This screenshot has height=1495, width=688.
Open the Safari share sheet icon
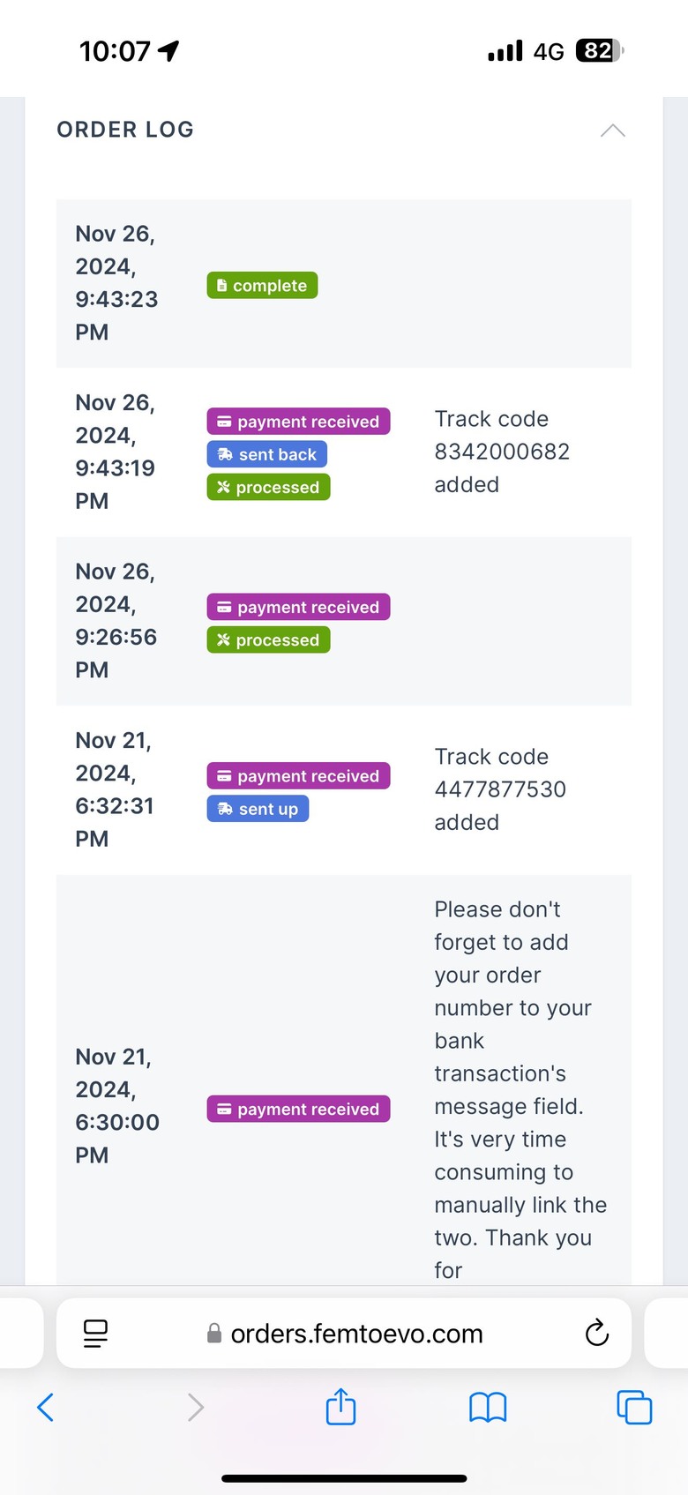(340, 1406)
